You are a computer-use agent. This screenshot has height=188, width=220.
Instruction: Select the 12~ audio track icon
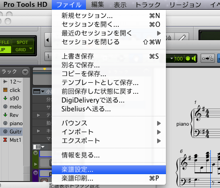click(x=5, y=82)
